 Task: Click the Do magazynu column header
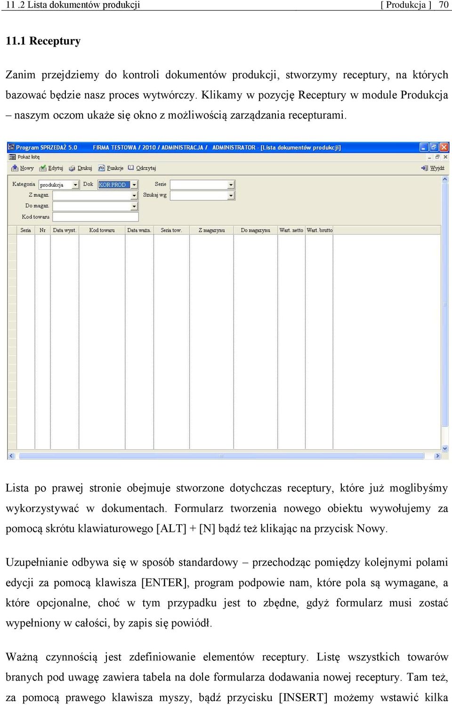tap(256, 230)
